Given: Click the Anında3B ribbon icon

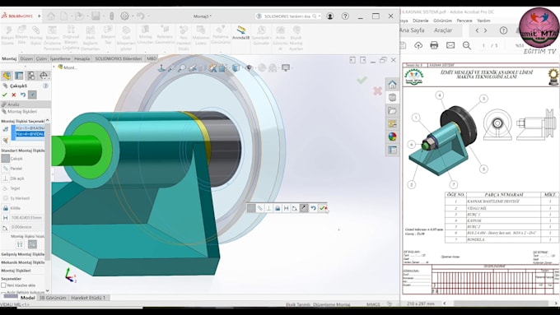Looking at the screenshot, I should [x=240, y=32].
